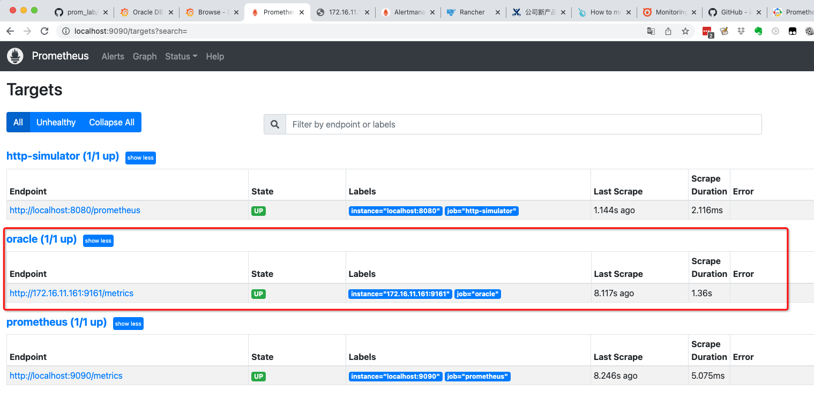Image resolution: width=814 pixels, height=413 pixels.
Task: Collapse the oracle group with show less
Action: (98, 241)
